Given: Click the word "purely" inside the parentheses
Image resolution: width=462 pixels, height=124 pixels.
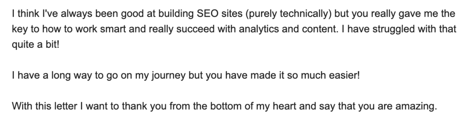Looking at the screenshot, I should pos(261,14).
